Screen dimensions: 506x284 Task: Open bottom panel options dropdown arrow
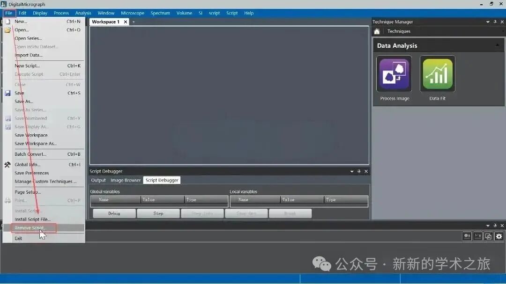(x=488, y=226)
